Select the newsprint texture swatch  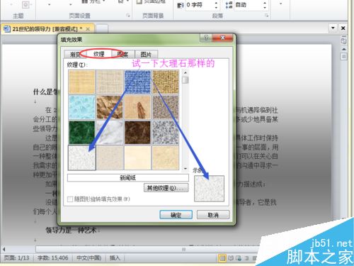coord(82,157)
